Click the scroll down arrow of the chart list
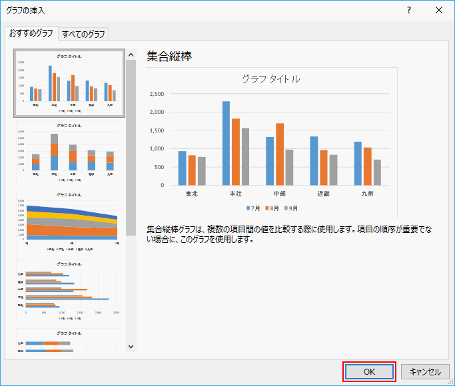455x386 pixels. coord(131,347)
